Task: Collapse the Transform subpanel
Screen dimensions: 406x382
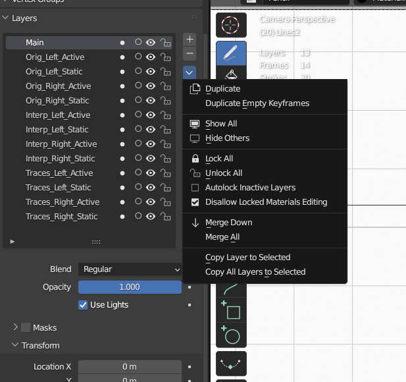Action: point(15,345)
